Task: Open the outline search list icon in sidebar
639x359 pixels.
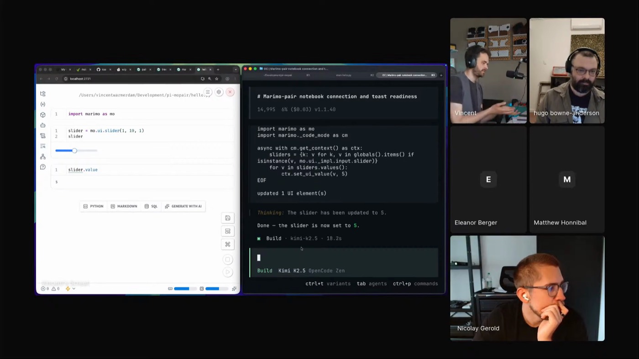Action: [x=43, y=146]
